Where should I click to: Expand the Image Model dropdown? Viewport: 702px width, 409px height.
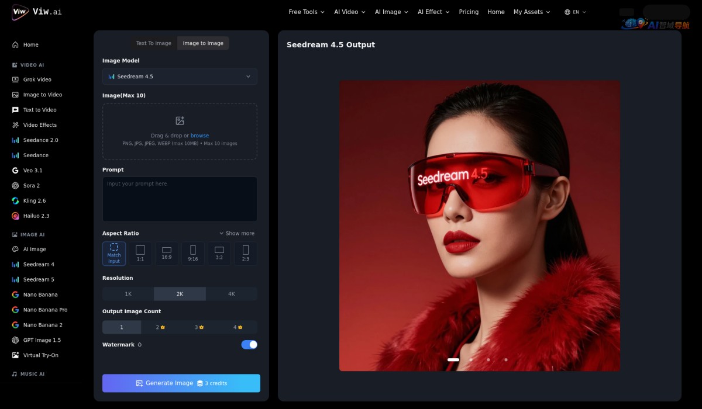(x=180, y=77)
